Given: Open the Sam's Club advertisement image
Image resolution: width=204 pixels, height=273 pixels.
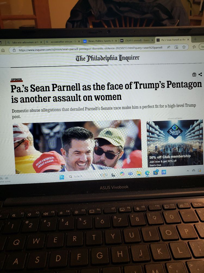Looking at the screenshot, I should coord(175,143).
